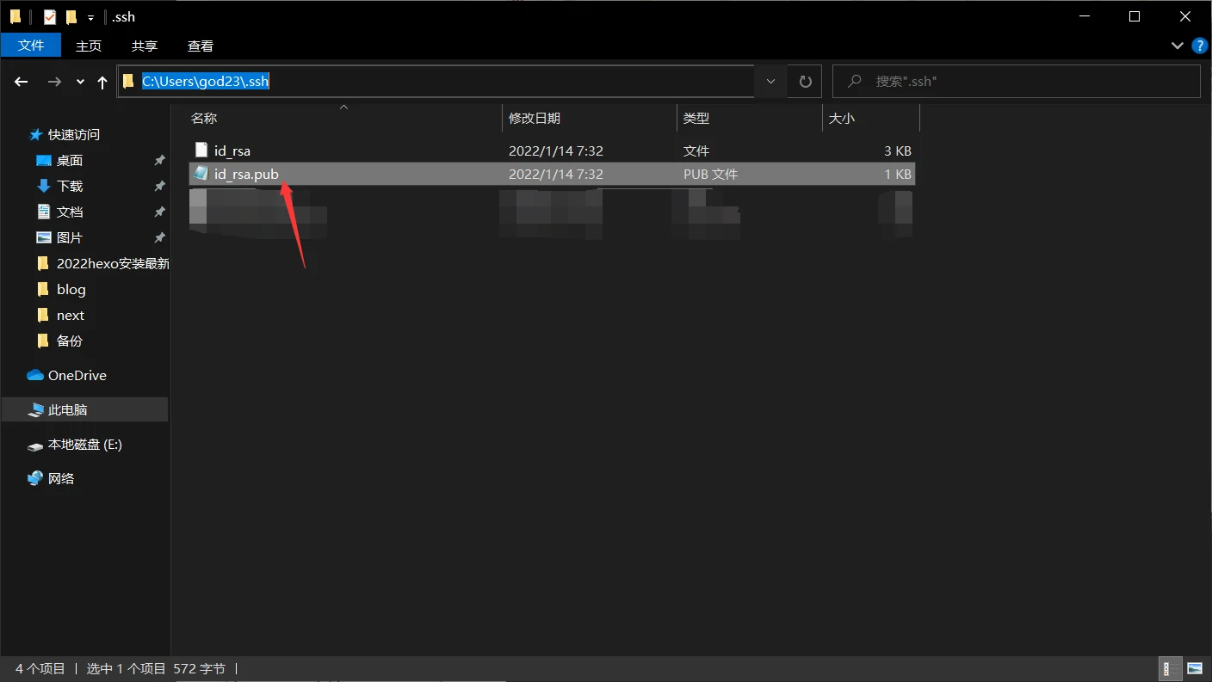Image resolution: width=1212 pixels, height=682 pixels.
Task: Click the Up one level arrow
Action: click(102, 82)
